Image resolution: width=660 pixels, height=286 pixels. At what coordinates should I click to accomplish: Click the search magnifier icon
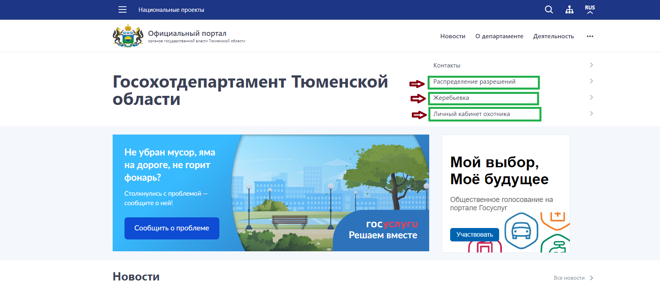click(x=549, y=9)
